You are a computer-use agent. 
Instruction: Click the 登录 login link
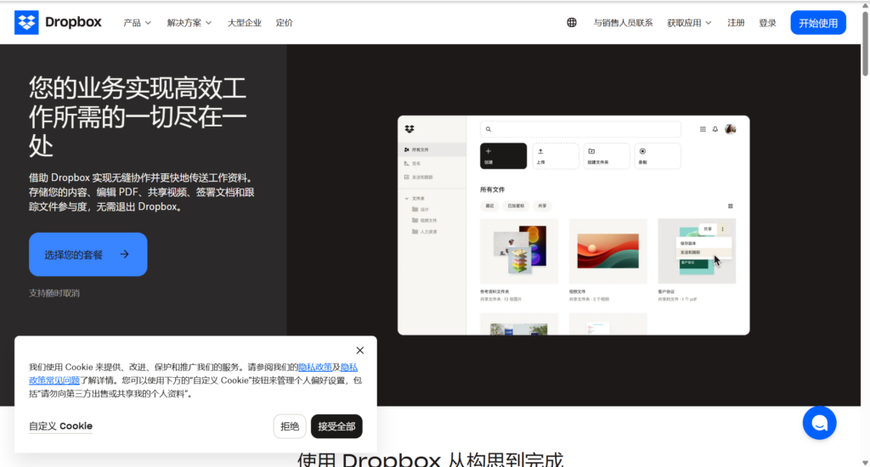point(767,23)
